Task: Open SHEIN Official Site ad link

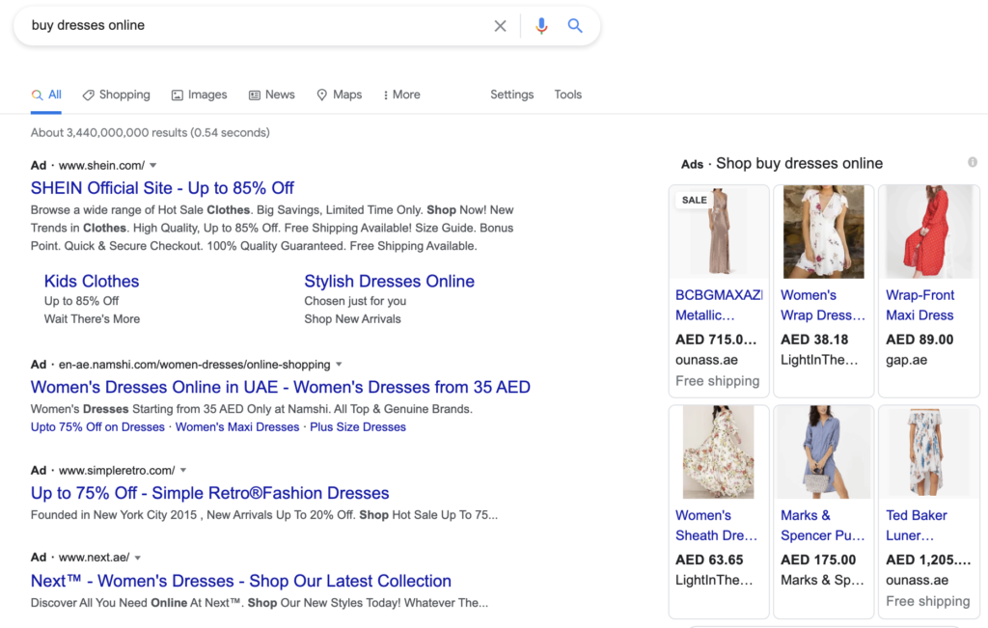Action: coord(162,188)
